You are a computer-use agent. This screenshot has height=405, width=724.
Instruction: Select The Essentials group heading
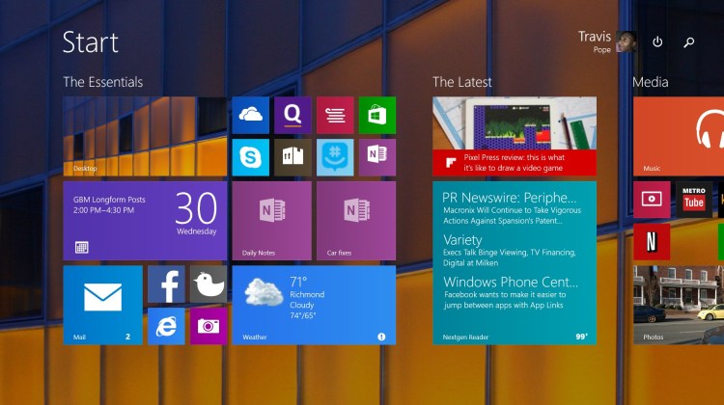pos(103,82)
